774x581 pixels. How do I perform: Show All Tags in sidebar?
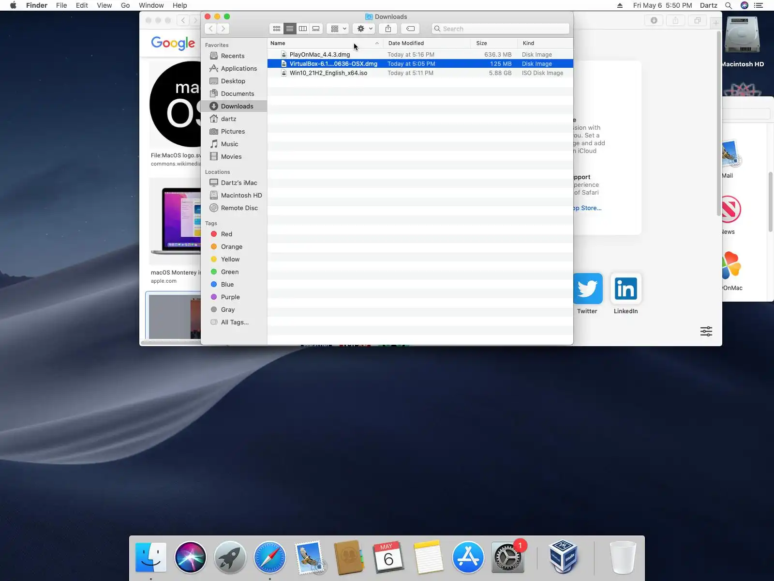234,322
